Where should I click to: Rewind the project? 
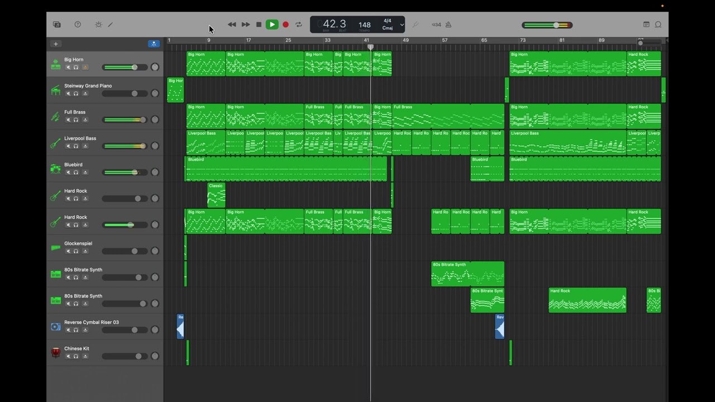(x=232, y=25)
